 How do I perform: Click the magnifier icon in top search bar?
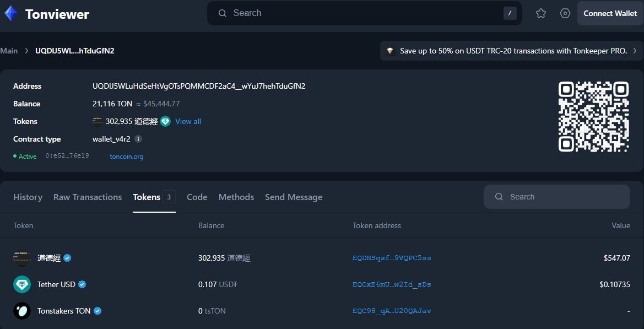[x=223, y=13]
